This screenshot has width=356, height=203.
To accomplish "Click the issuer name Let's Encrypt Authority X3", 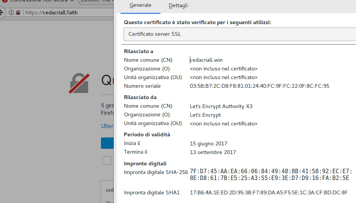I will pyautogui.click(x=221, y=106).
